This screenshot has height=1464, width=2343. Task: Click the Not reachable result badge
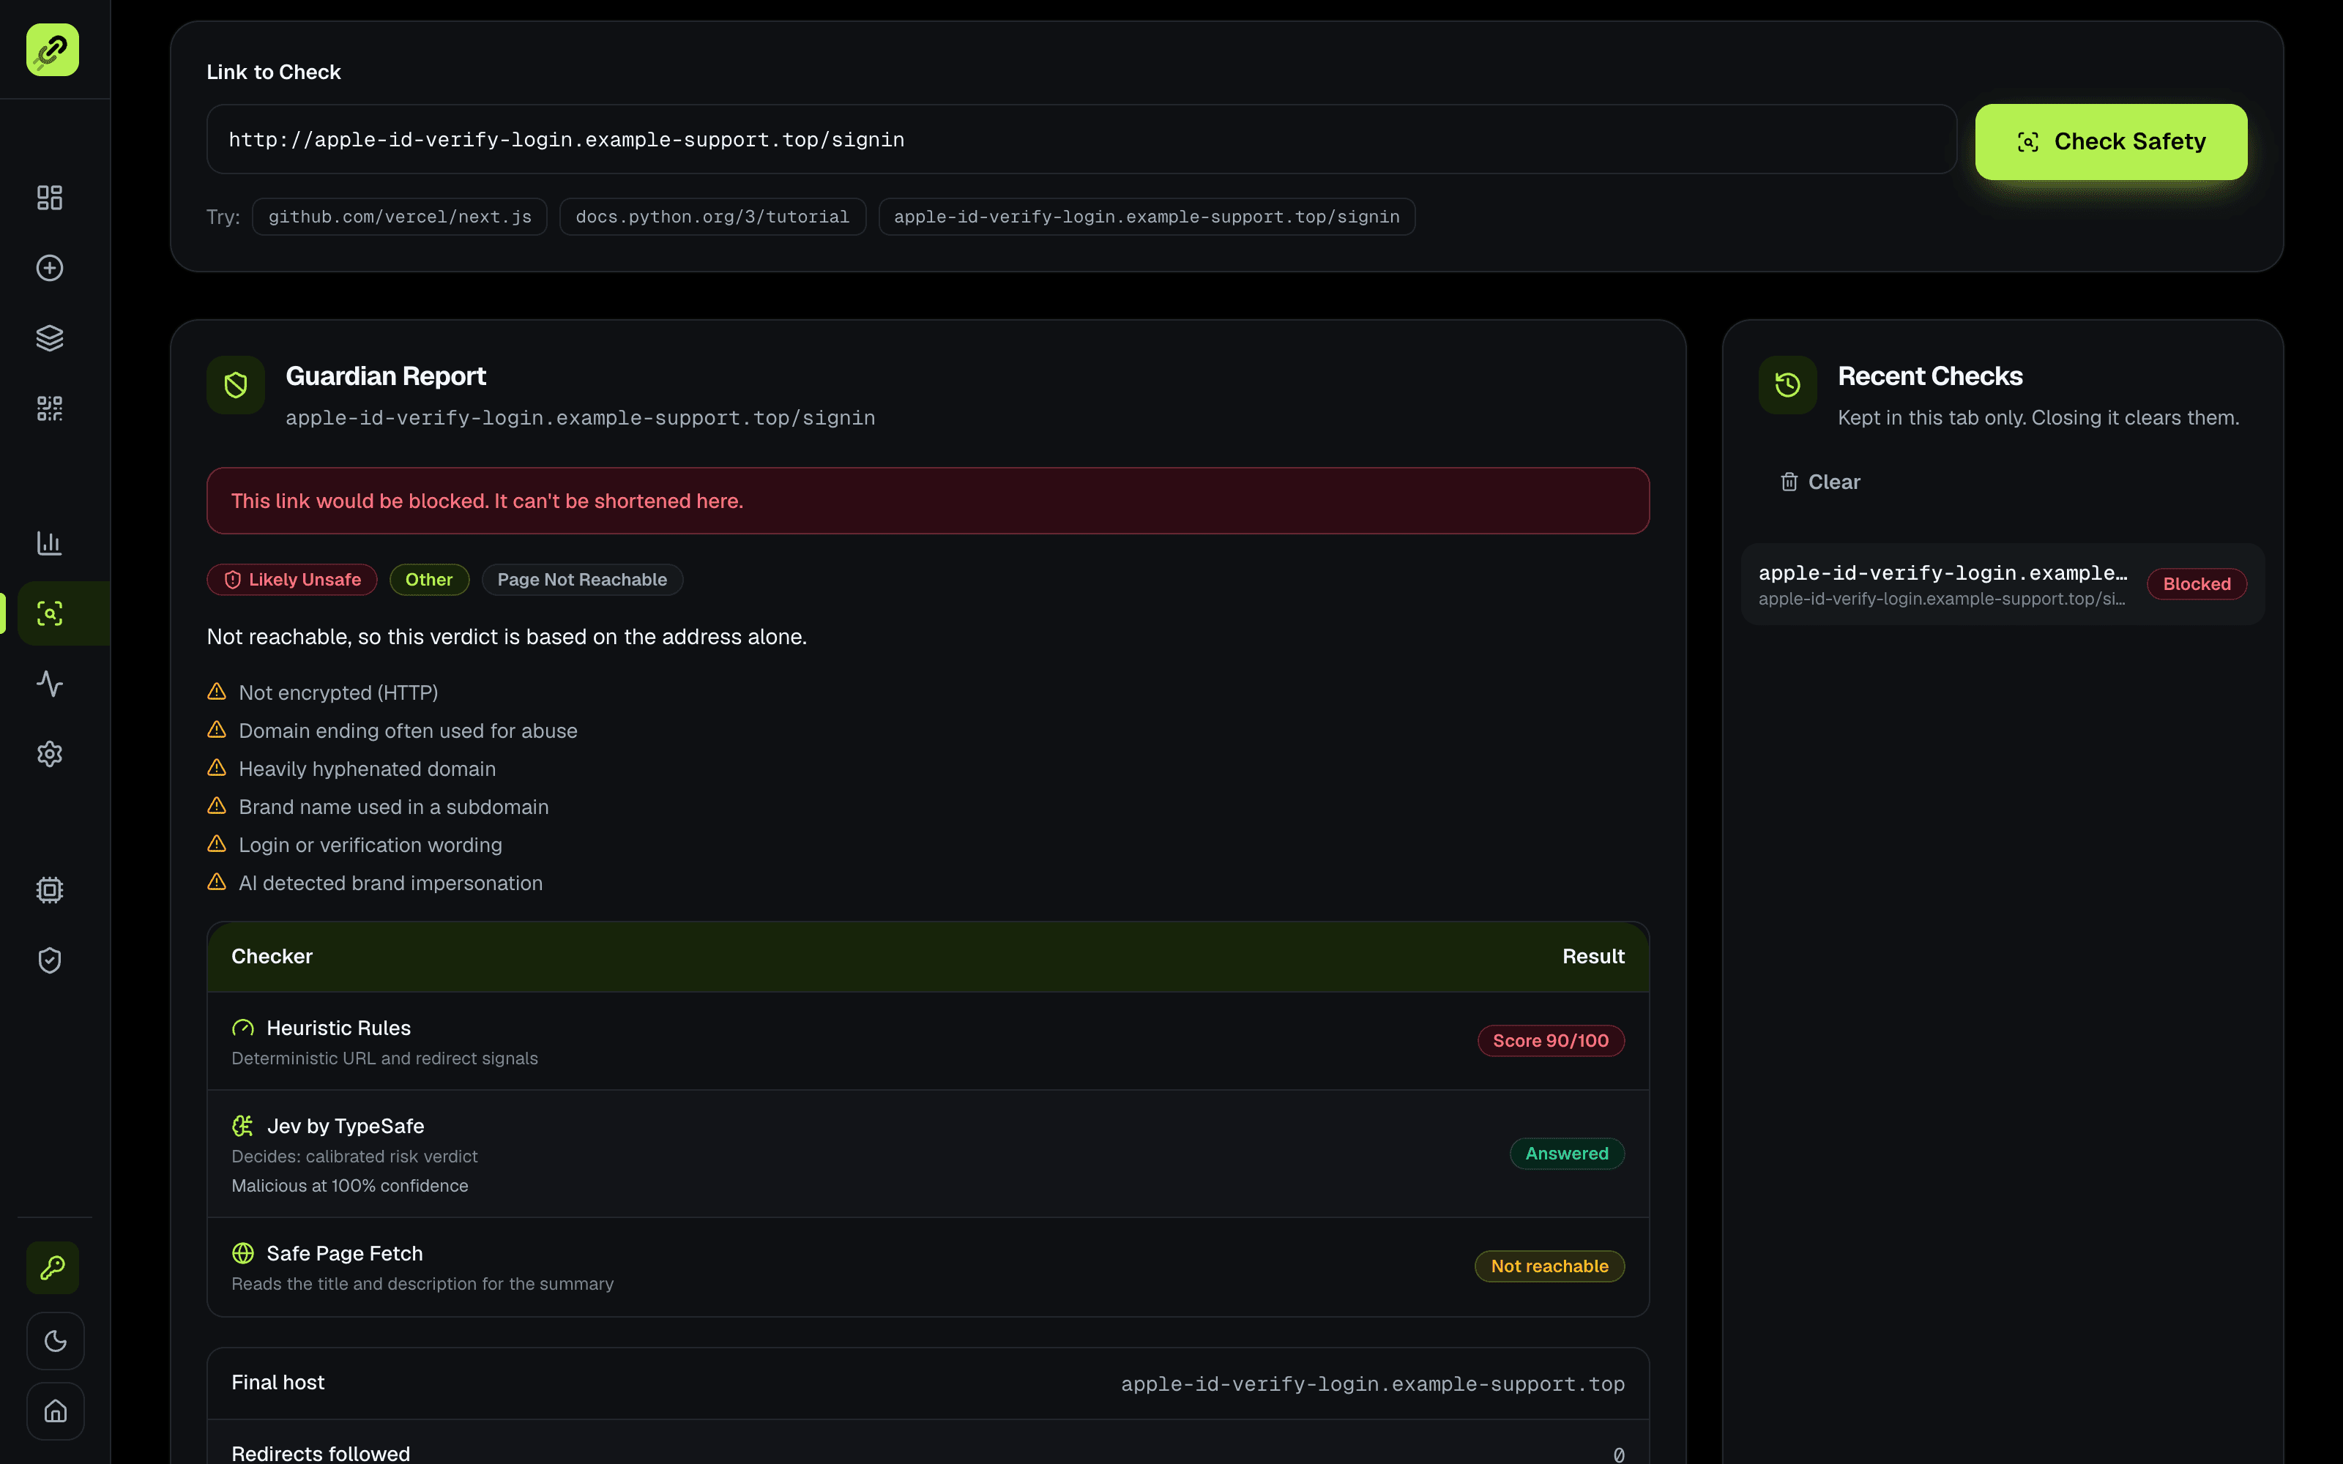[x=1549, y=1266]
